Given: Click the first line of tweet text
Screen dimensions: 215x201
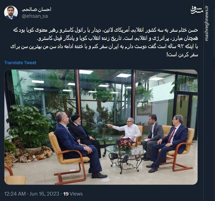Looking at the screenshot, I should [105, 30].
